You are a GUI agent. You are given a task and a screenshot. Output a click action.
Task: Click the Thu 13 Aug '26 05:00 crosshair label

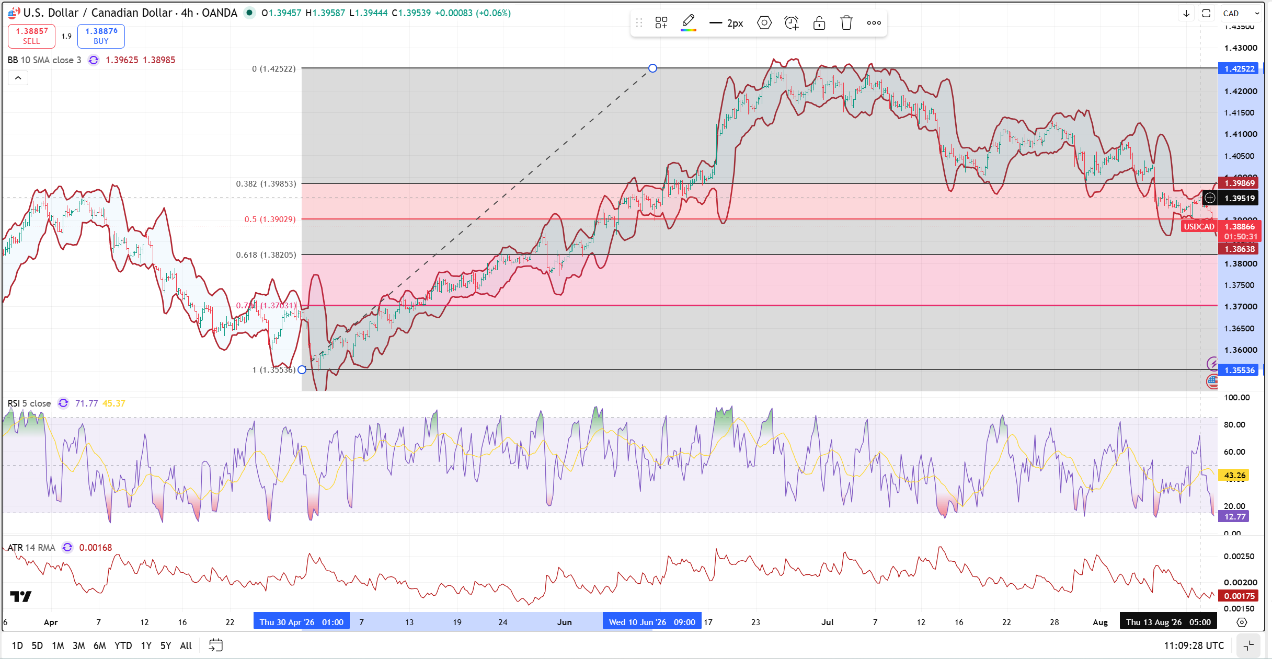[x=1168, y=622]
